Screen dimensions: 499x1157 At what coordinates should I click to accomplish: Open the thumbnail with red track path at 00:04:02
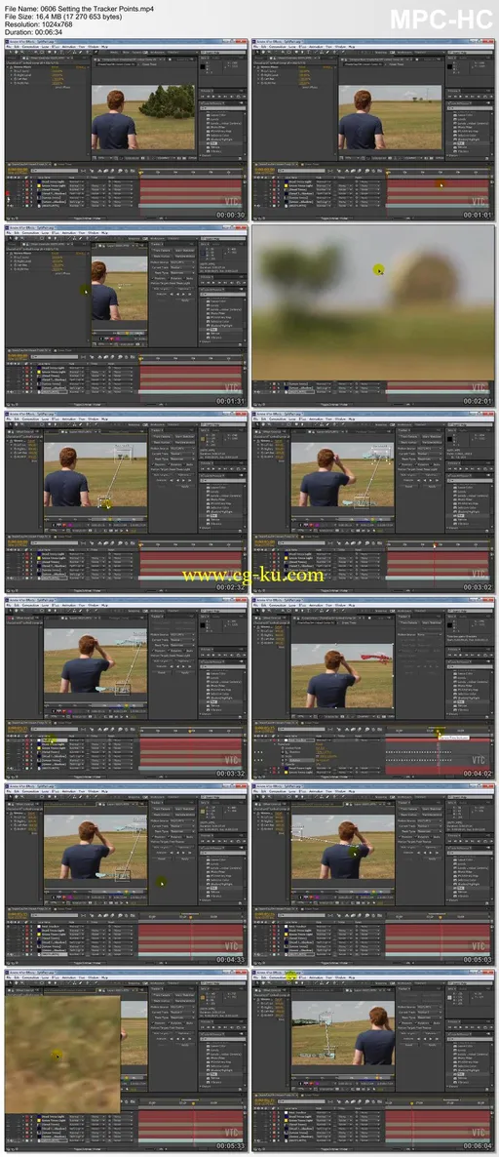(x=373, y=689)
